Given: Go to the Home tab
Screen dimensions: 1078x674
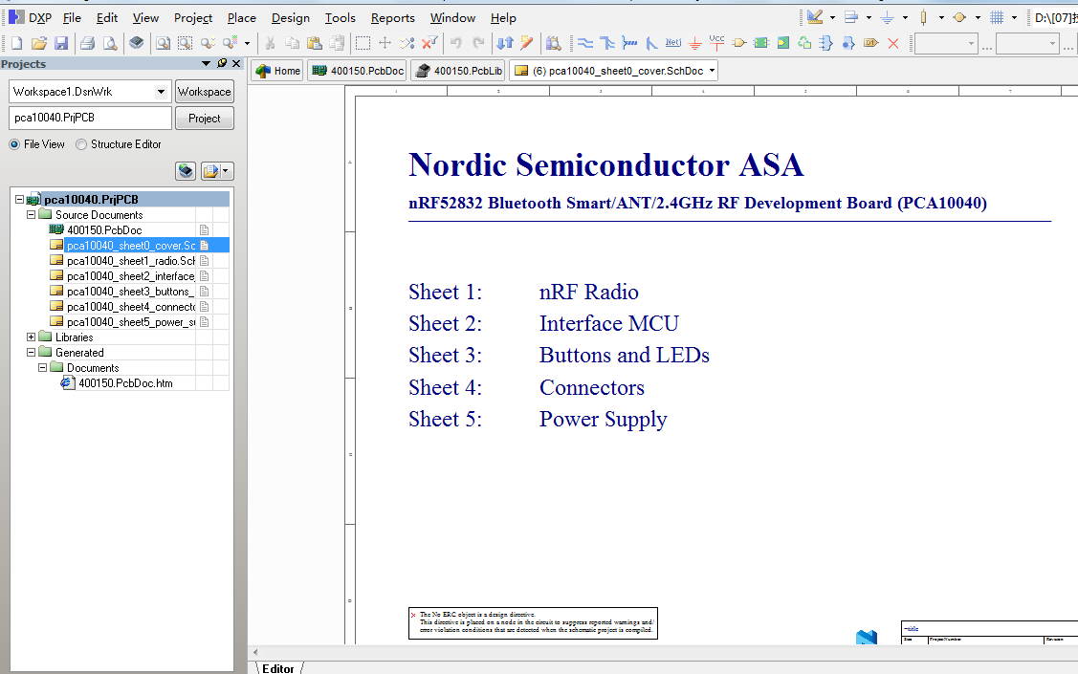Looking at the screenshot, I should [x=277, y=71].
